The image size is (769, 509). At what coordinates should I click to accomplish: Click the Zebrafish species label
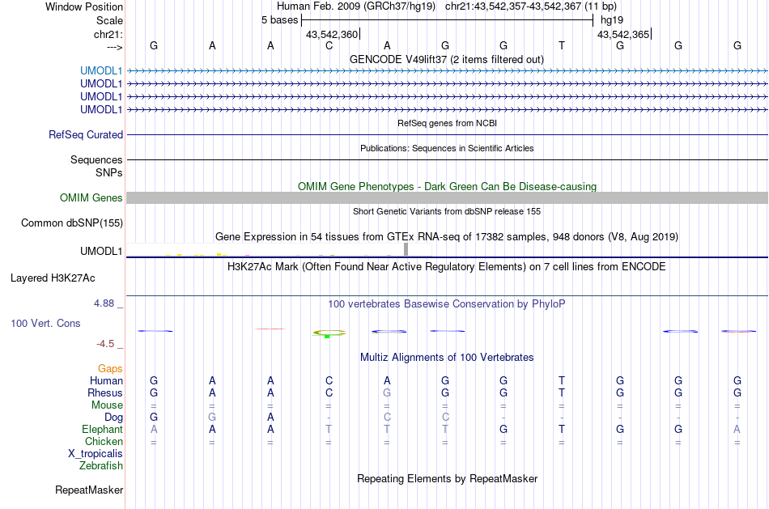click(101, 465)
